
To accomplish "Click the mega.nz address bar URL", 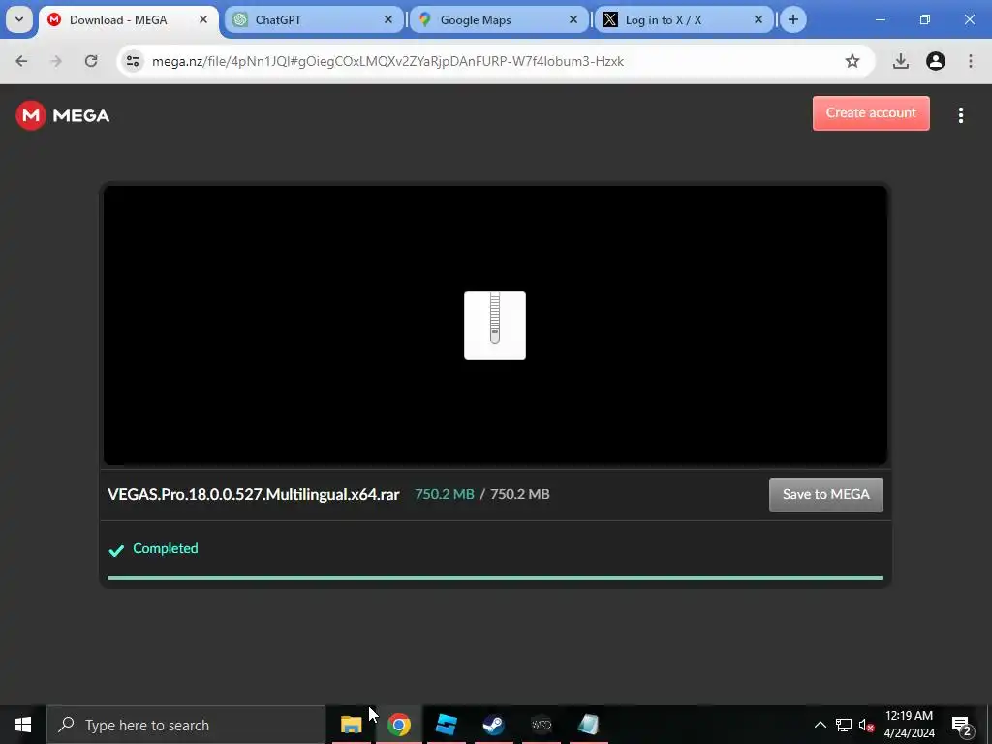I will click(387, 61).
